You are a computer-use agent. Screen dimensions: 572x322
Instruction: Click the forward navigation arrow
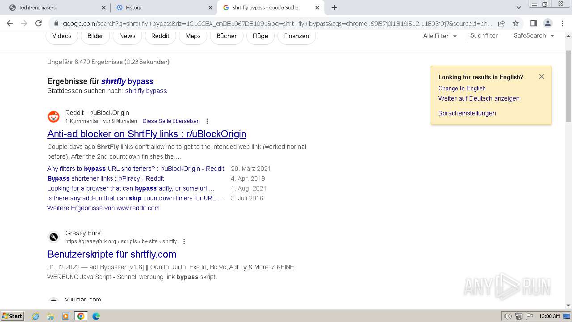24,23
